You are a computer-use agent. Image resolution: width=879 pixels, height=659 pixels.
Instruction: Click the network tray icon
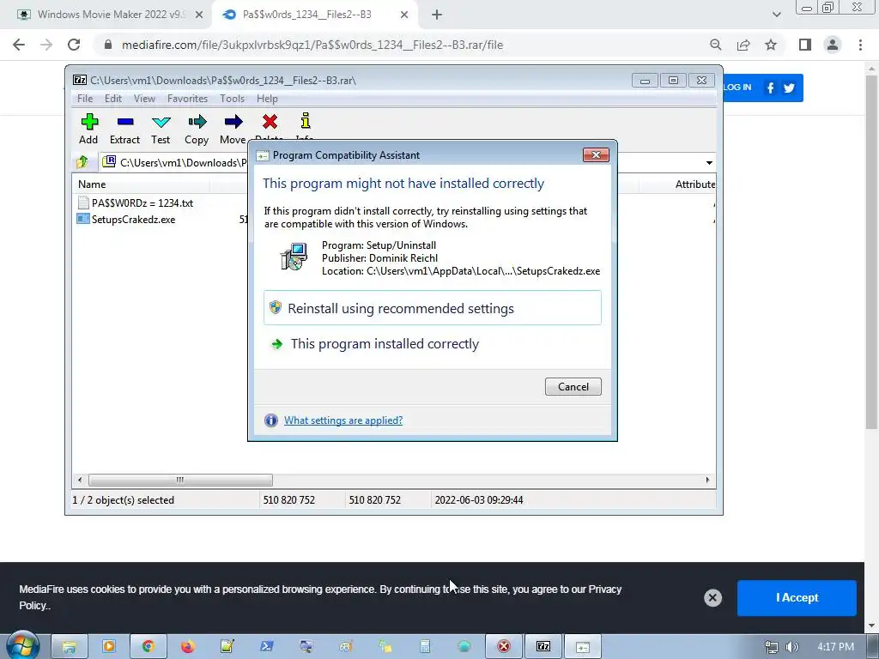pos(772,647)
